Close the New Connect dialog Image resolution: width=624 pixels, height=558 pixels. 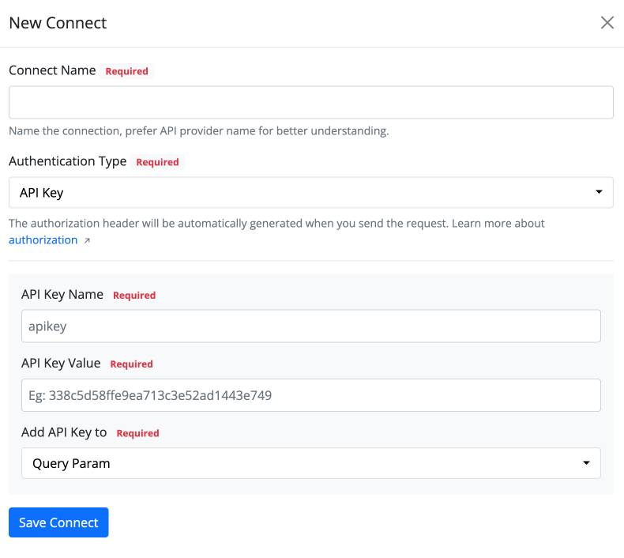point(607,23)
